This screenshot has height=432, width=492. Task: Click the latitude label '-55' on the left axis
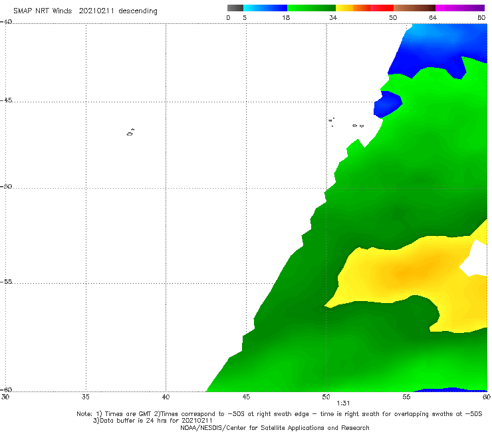[x=6, y=281]
